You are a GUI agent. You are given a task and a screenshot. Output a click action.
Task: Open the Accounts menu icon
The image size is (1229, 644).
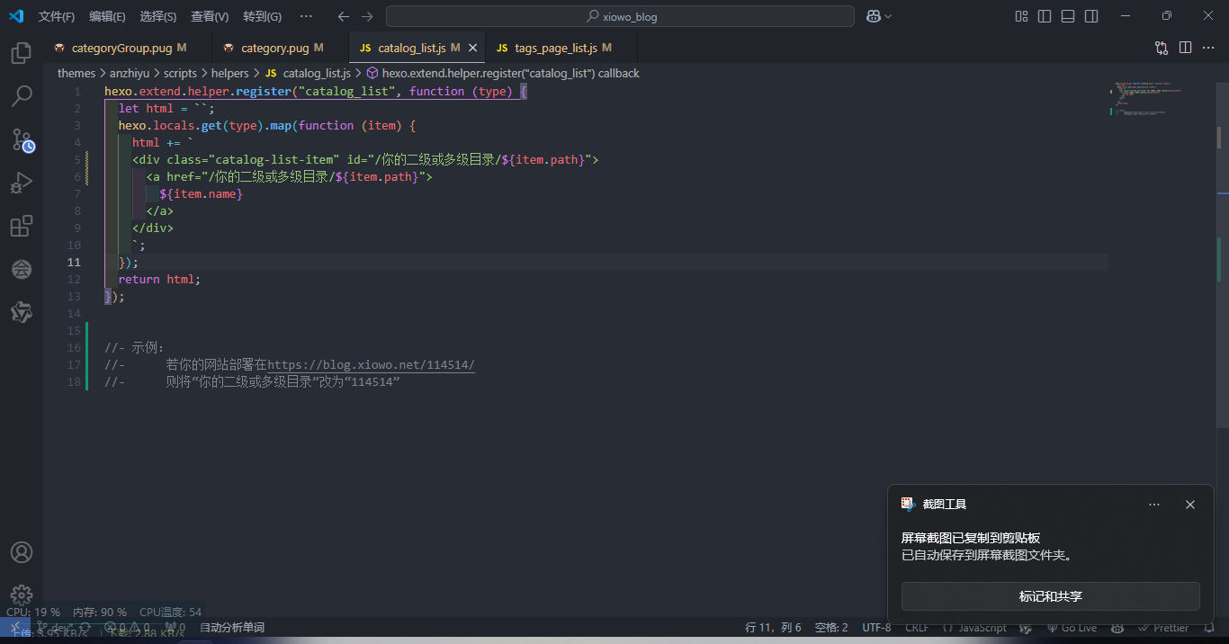(22, 552)
